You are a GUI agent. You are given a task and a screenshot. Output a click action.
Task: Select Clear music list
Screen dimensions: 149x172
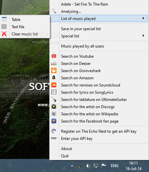click(25, 34)
